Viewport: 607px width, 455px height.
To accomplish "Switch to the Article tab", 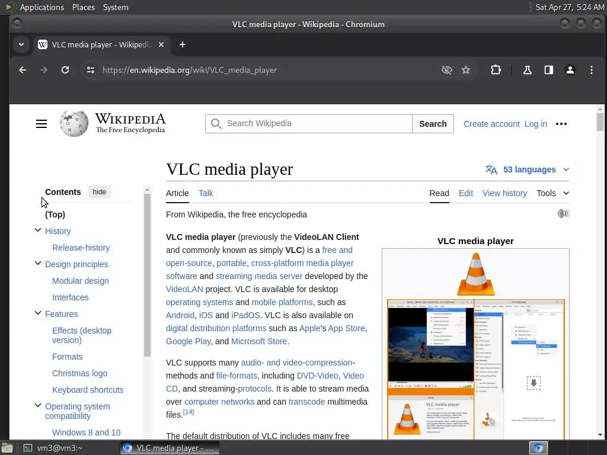I will (177, 193).
